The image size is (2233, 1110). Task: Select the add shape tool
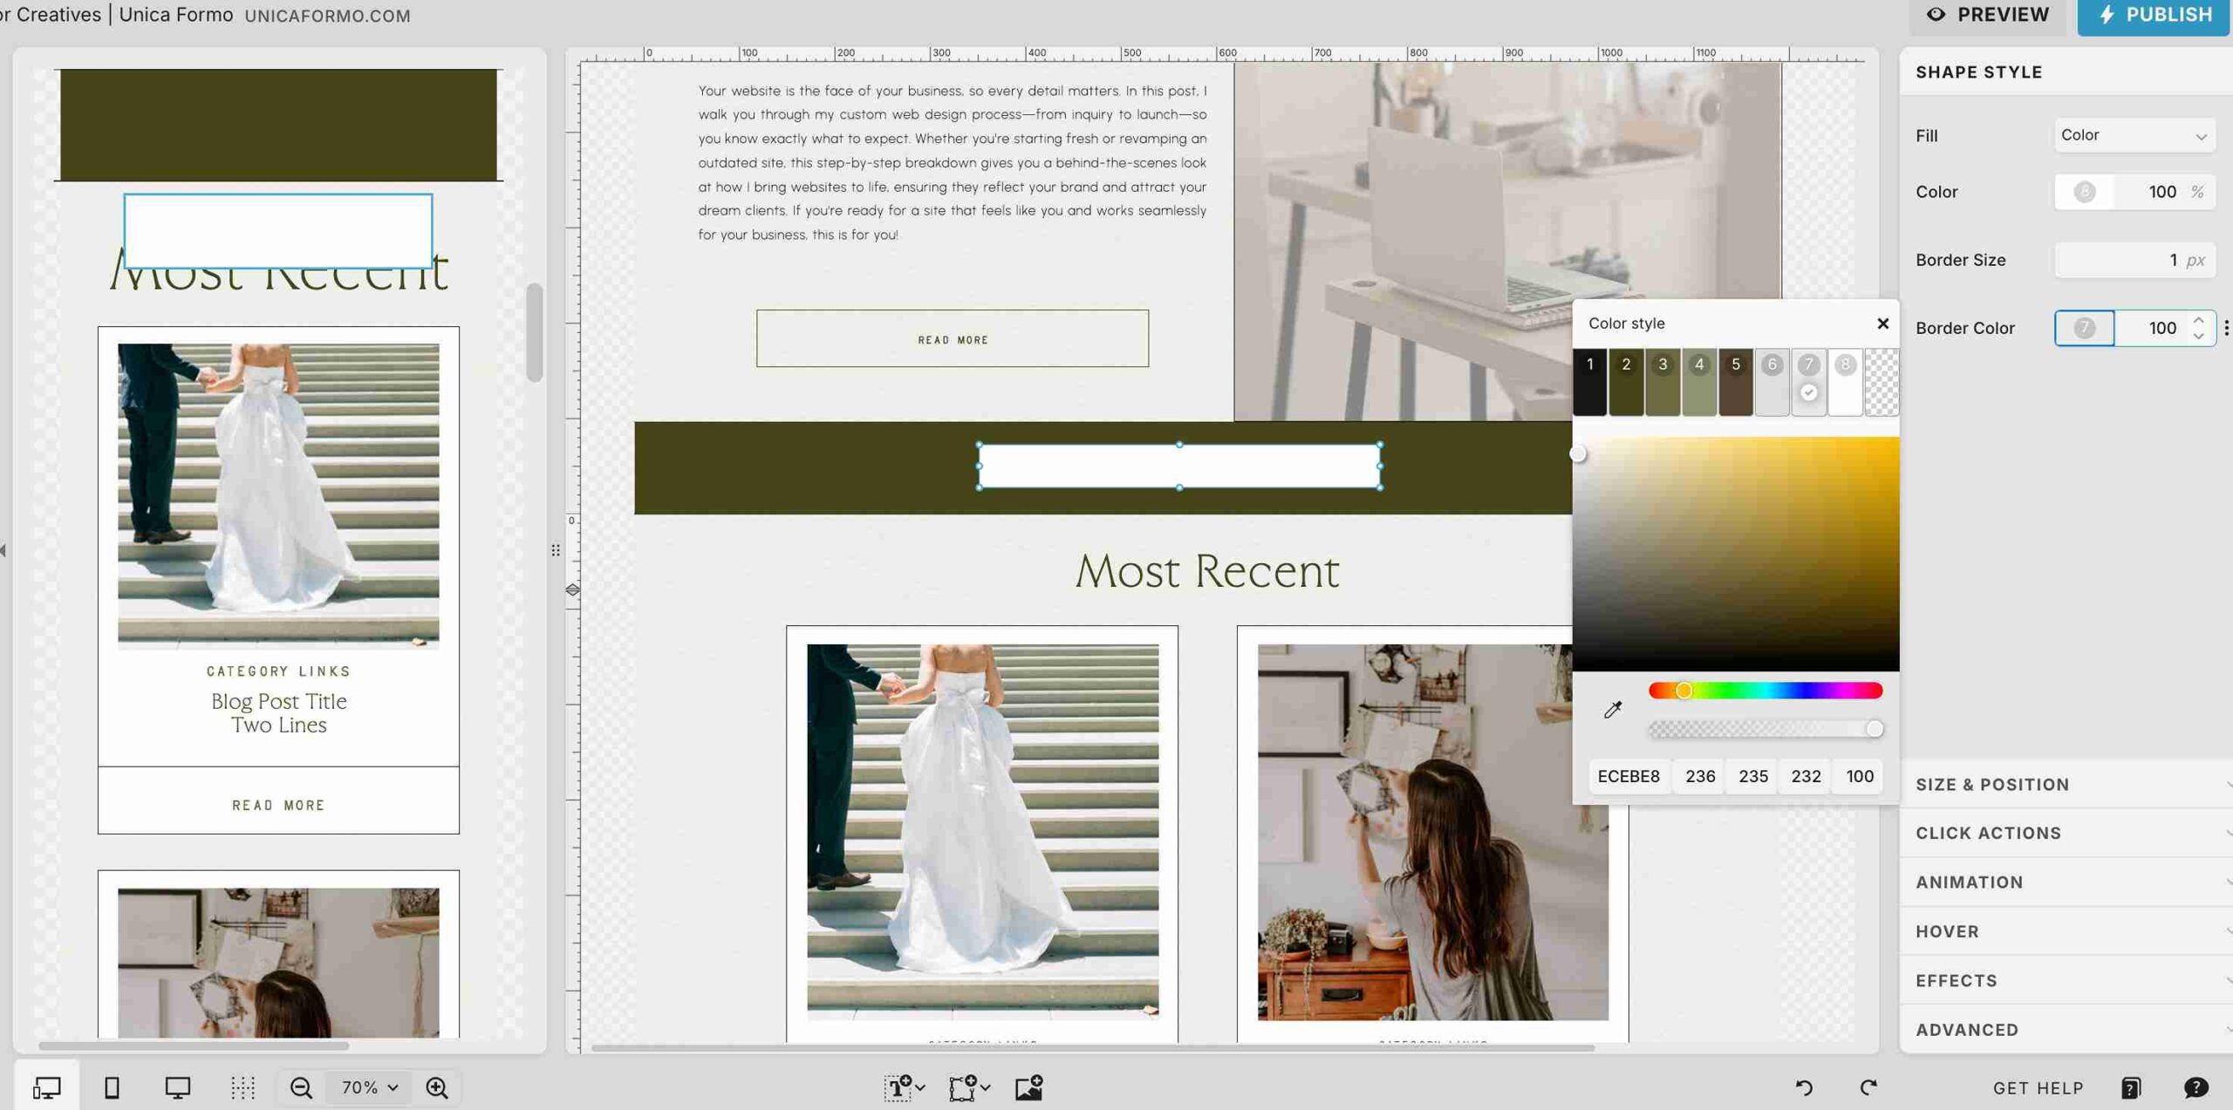click(962, 1087)
